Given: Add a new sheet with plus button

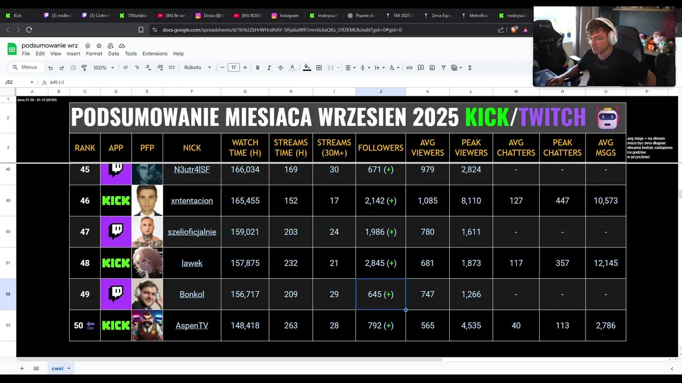Looking at the screenshot, I should pyautogui.click(x=22, y=369).
